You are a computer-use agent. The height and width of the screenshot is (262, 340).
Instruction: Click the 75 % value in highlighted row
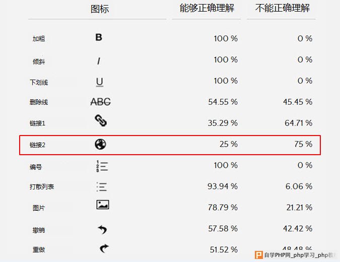pyautogui.click(x=303, y=144)
